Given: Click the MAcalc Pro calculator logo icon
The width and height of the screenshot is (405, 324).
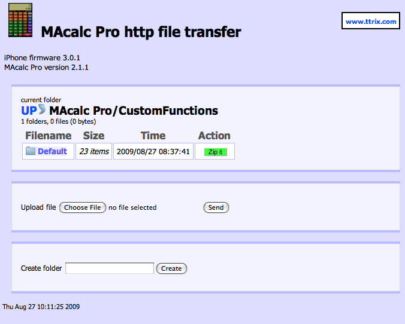Looking at the screenshot, I should point(20,20).
